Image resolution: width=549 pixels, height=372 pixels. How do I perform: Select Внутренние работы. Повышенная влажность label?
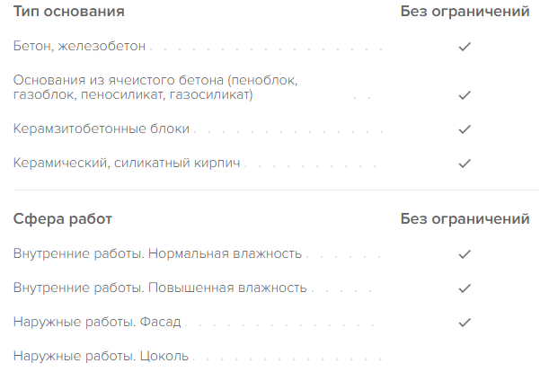coord(160,288)
